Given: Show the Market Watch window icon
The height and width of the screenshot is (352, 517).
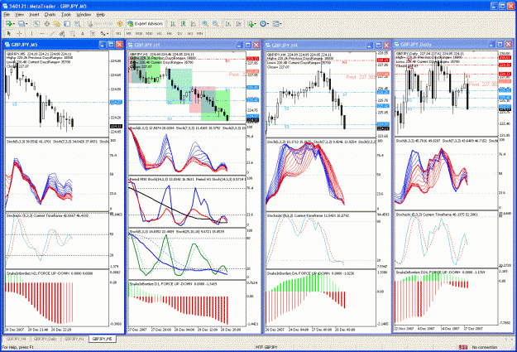Looking at the screenshot, I should point(36,23).
